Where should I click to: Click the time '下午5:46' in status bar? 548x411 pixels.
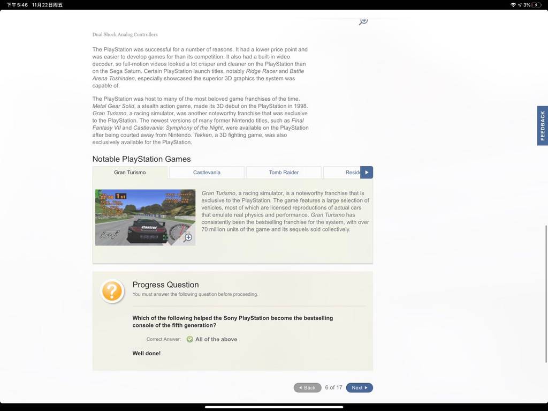coord(17,5)
